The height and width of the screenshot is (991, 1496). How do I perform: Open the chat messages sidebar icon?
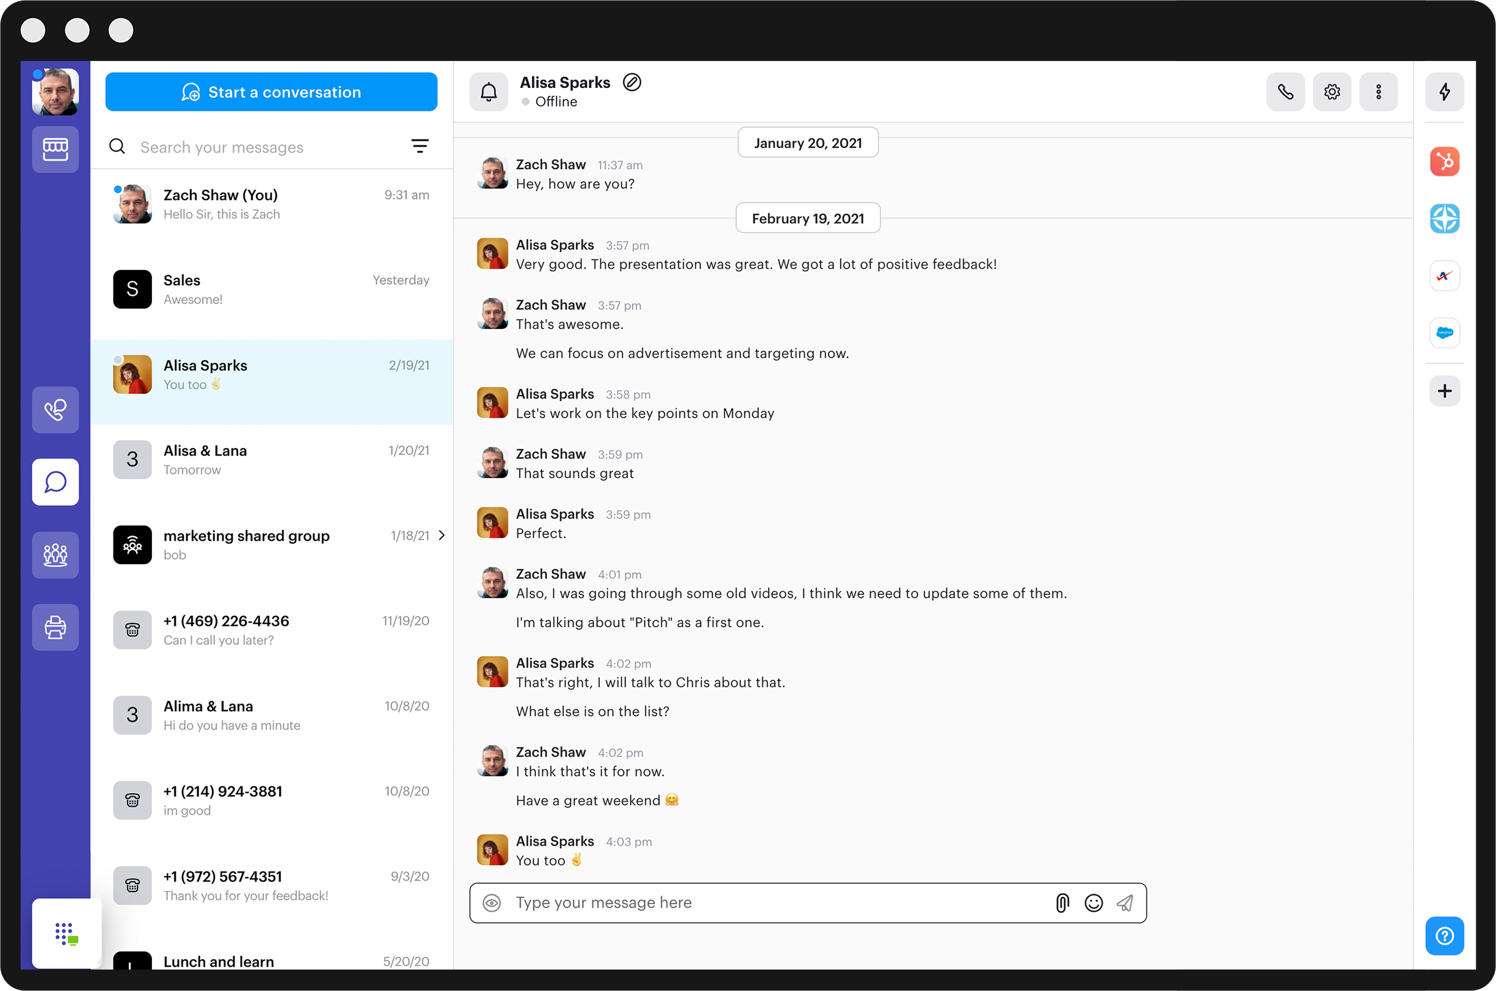pyautogui.click(x=56, y=482)
